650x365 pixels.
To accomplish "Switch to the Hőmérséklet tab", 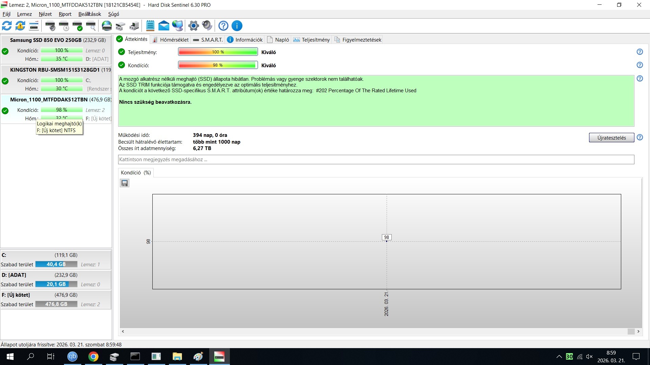I will pyautogui.click(x=170, y=40).
